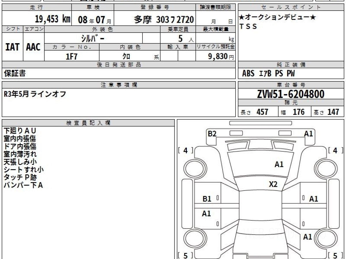
Task: Click inspector note シートすれ小
Action: pos(24,170)
